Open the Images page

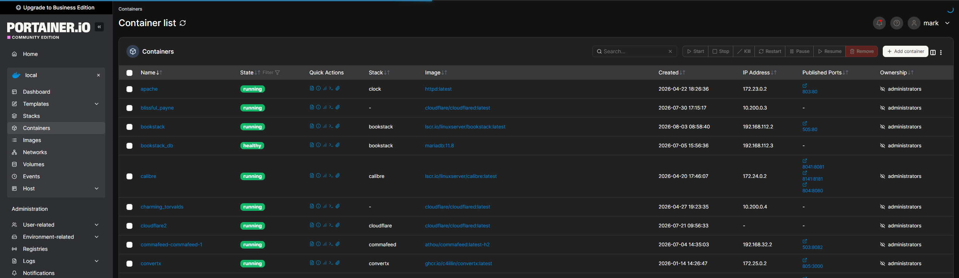pos(56,140)
